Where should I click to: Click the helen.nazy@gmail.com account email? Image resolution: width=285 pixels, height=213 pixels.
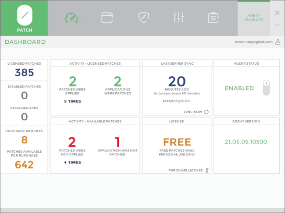tap(254, 42)
